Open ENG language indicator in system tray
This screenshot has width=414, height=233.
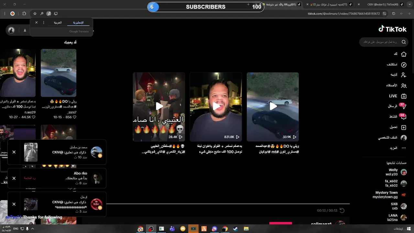tap(16, 229)
